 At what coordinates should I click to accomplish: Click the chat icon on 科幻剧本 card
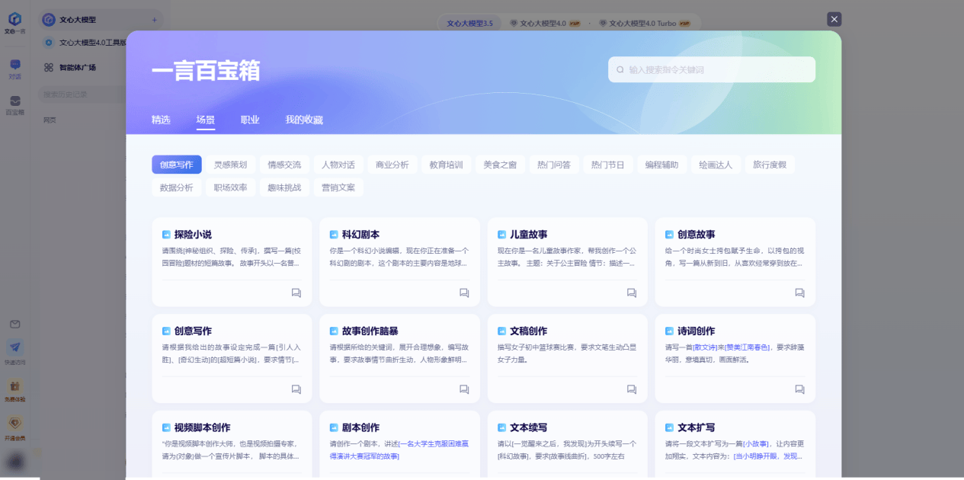tap(464, 293)
